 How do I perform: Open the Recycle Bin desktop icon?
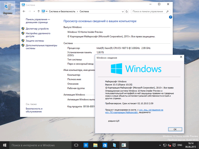pos(8,8)
